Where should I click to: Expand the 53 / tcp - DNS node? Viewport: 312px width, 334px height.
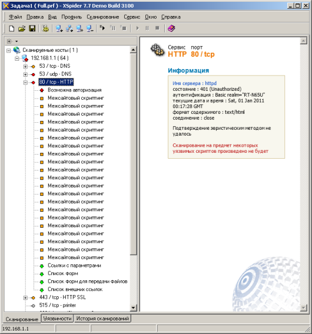pyautogui.click(x=25, y=67)
